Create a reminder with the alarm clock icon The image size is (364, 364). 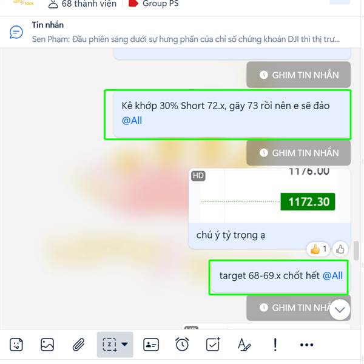pyautogui.click(x=182, y=345)
